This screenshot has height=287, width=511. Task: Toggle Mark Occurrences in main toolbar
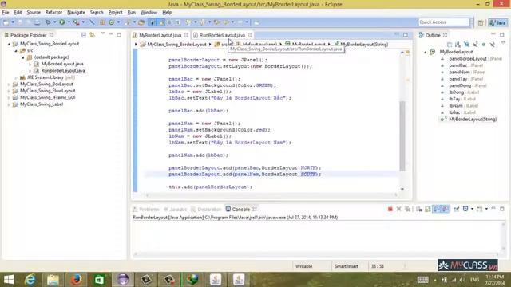click(162, 22)
